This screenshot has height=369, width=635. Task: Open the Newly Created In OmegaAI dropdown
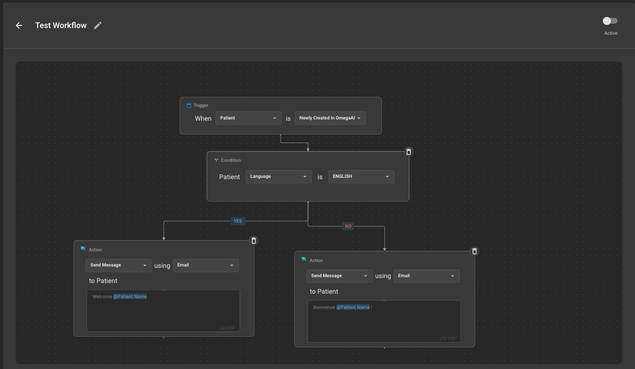(330, 118)
